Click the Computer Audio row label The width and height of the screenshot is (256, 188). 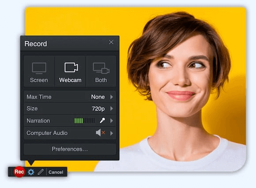click(47, 133)
